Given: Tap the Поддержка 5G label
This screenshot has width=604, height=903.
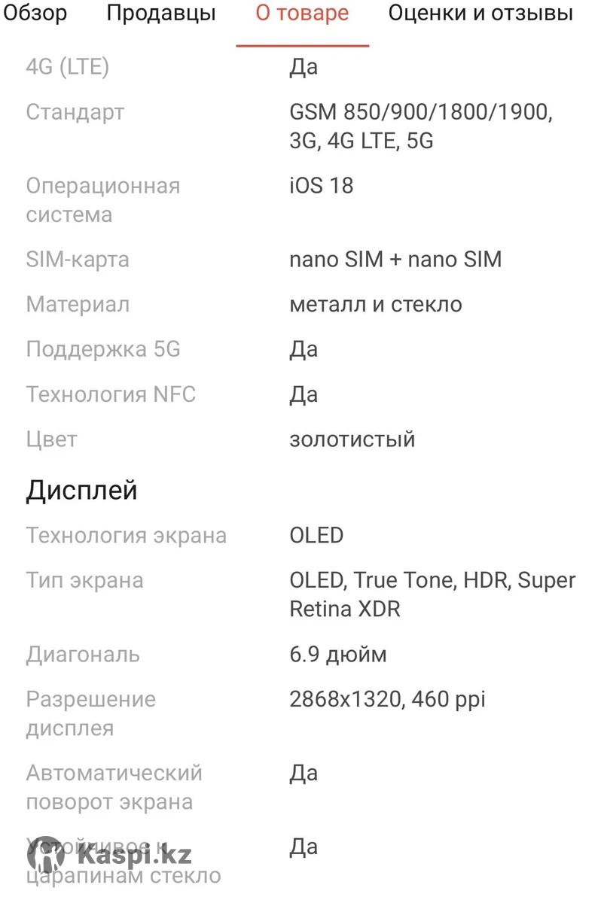Looking at the screenshot, I should coord(103,349).
